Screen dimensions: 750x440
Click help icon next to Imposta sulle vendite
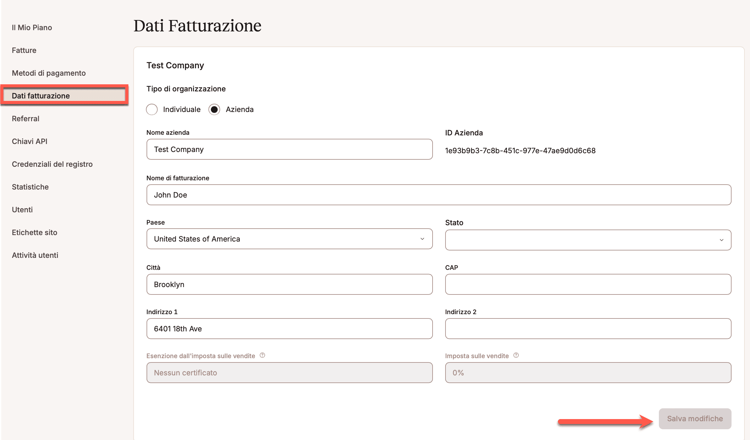tap(516, 355)
